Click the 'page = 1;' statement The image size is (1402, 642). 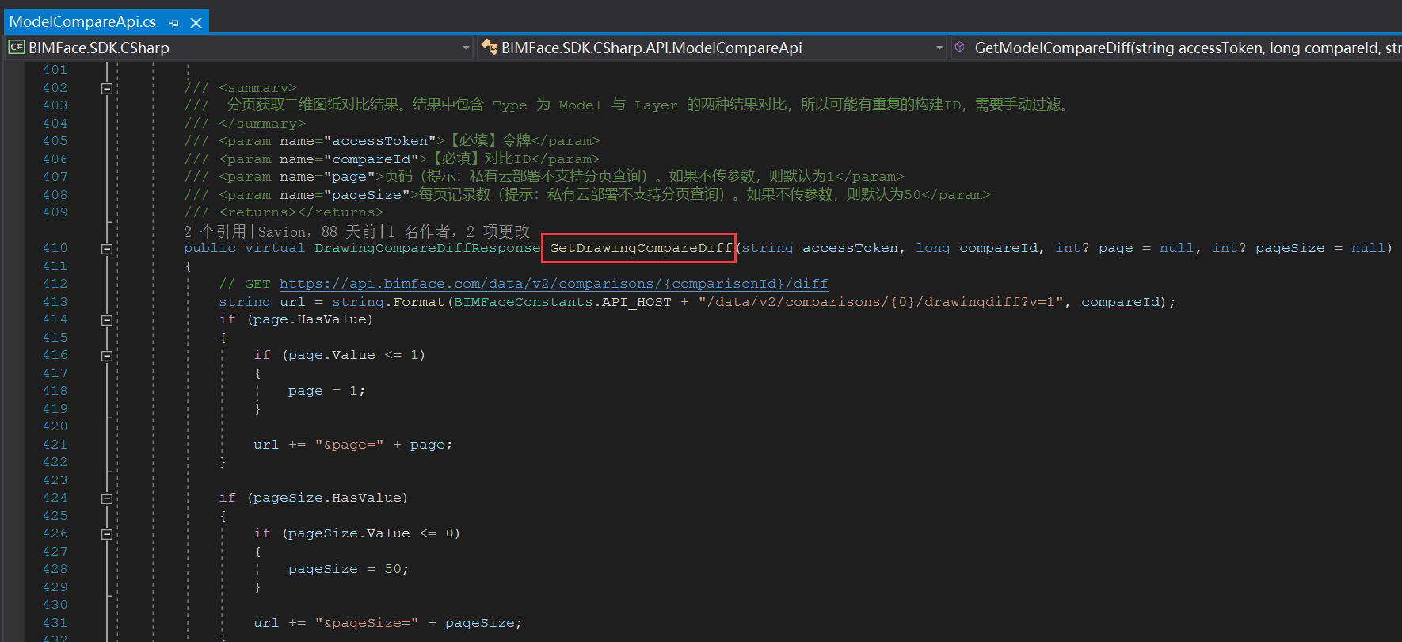(326, 391)
